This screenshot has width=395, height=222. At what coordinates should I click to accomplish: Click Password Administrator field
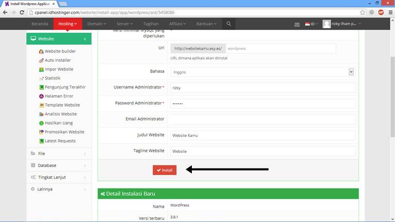coord(263,104)
